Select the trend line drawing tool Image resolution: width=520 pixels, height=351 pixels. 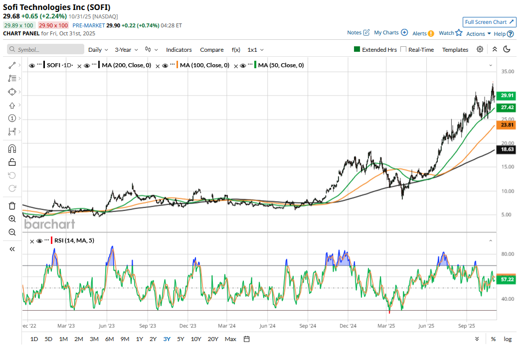[12, 65]
